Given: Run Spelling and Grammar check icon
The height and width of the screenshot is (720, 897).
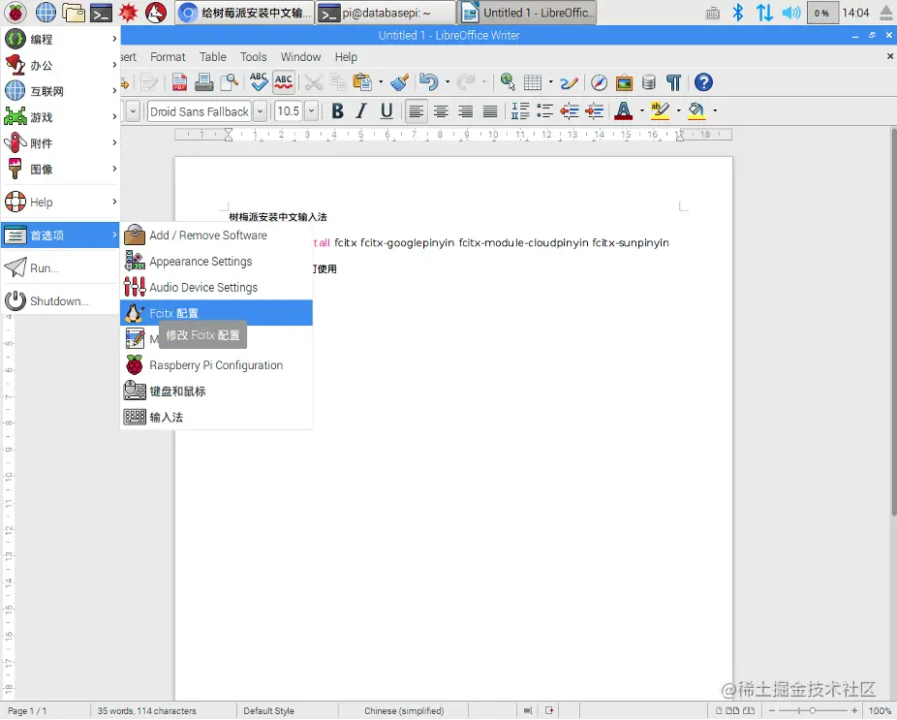Looking at the screenshot, I should [259, 81].
